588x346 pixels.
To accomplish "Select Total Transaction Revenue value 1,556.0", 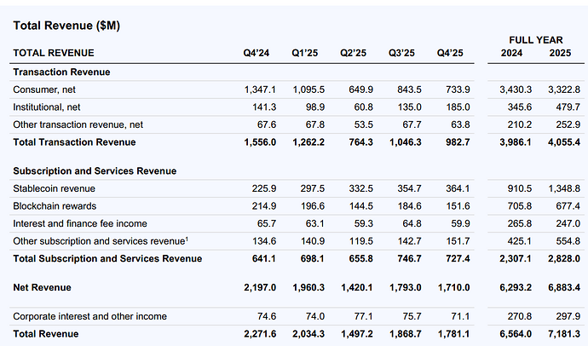I will [260, 142].
